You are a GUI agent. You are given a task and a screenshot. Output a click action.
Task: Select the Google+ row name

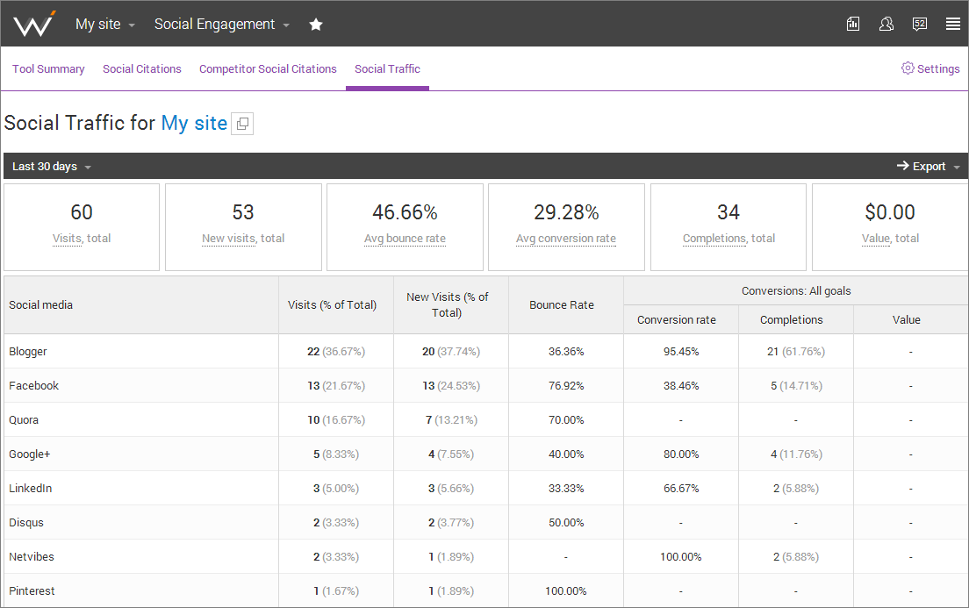pyautogui.click(x=29, y=454)
